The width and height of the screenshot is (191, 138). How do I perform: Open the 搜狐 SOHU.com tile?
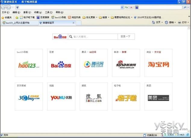coord(94,96)
